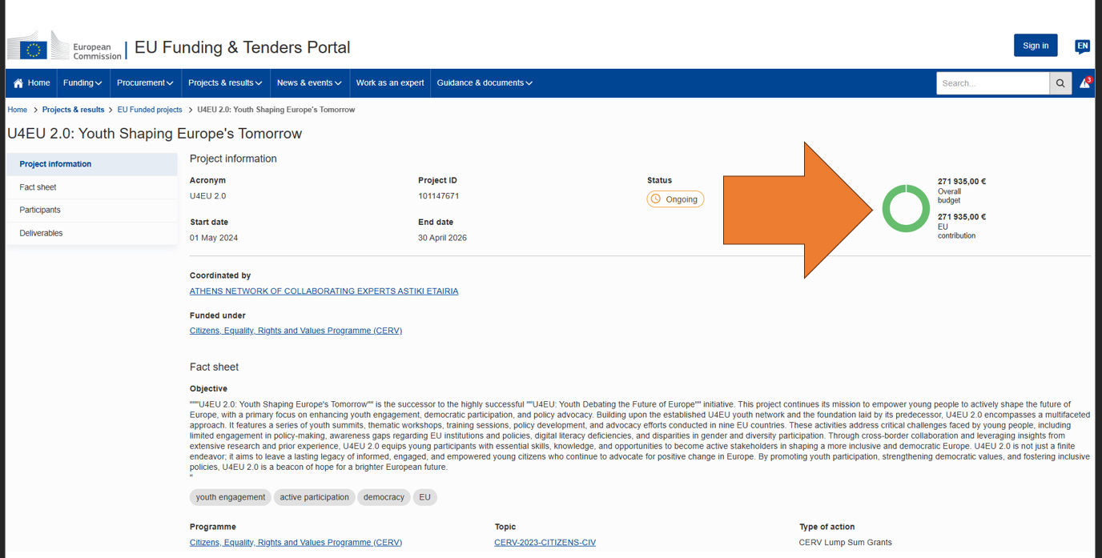This screenshot has height=558, width=1102.
Task: Click the Acronym value U4EU 2.0
Action: 208,196
